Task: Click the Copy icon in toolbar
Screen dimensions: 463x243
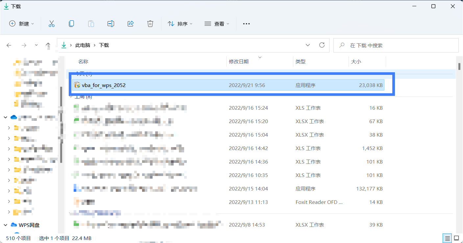Action: click(71, 24)
